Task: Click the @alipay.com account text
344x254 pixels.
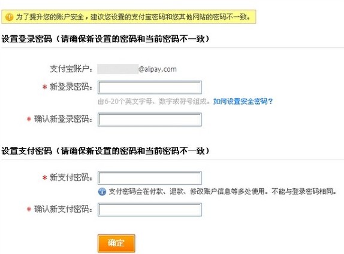Action: pyautogui.click(x=158, y=69)
